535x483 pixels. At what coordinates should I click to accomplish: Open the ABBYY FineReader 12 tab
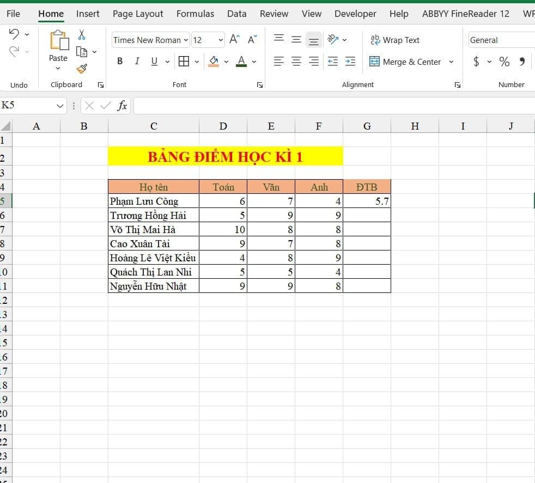[x=465, y=14]
